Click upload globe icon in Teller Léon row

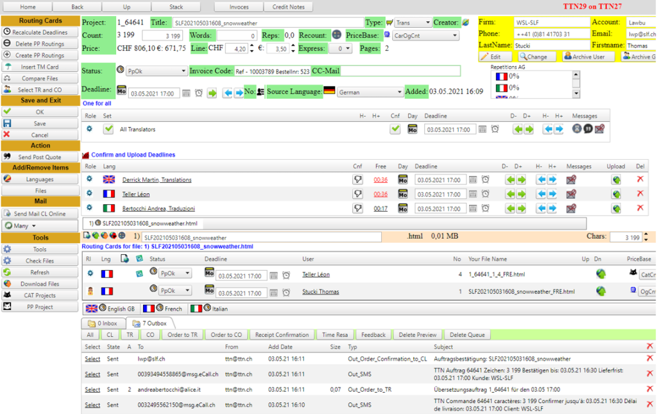[x=616, y=194]
